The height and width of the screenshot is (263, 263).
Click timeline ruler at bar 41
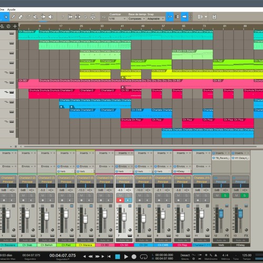[x=122, y=26]
